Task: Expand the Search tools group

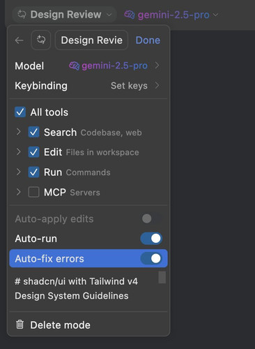Action: [19, 132]
